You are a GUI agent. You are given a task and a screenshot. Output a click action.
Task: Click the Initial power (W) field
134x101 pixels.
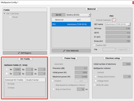click(x=81, y=72)
